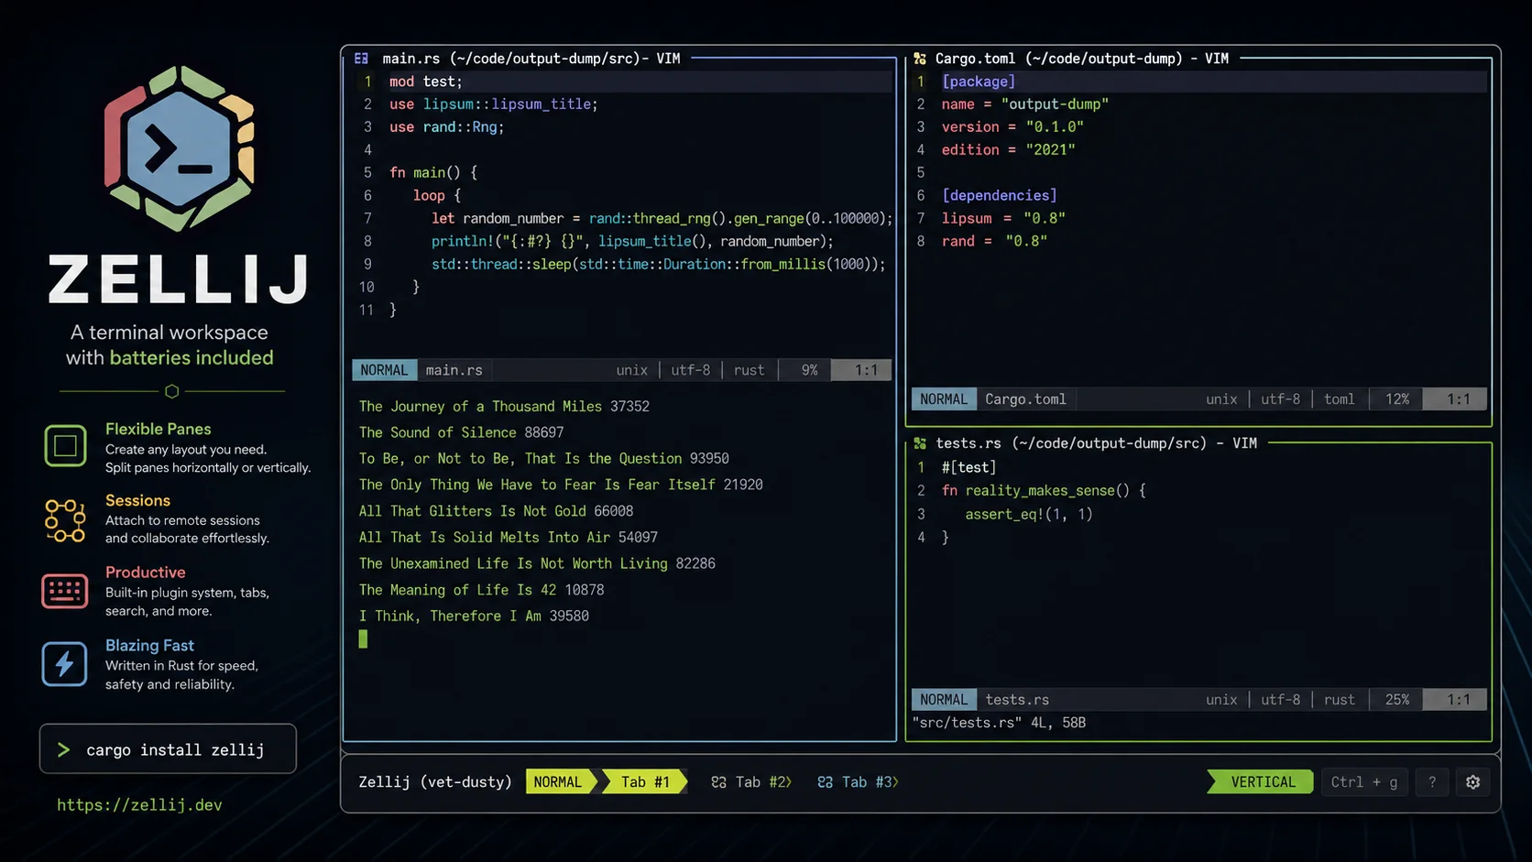Click the Zellij hexagon terminal logo
Viewport: 1532px width, 862px height.
point(179,148)
